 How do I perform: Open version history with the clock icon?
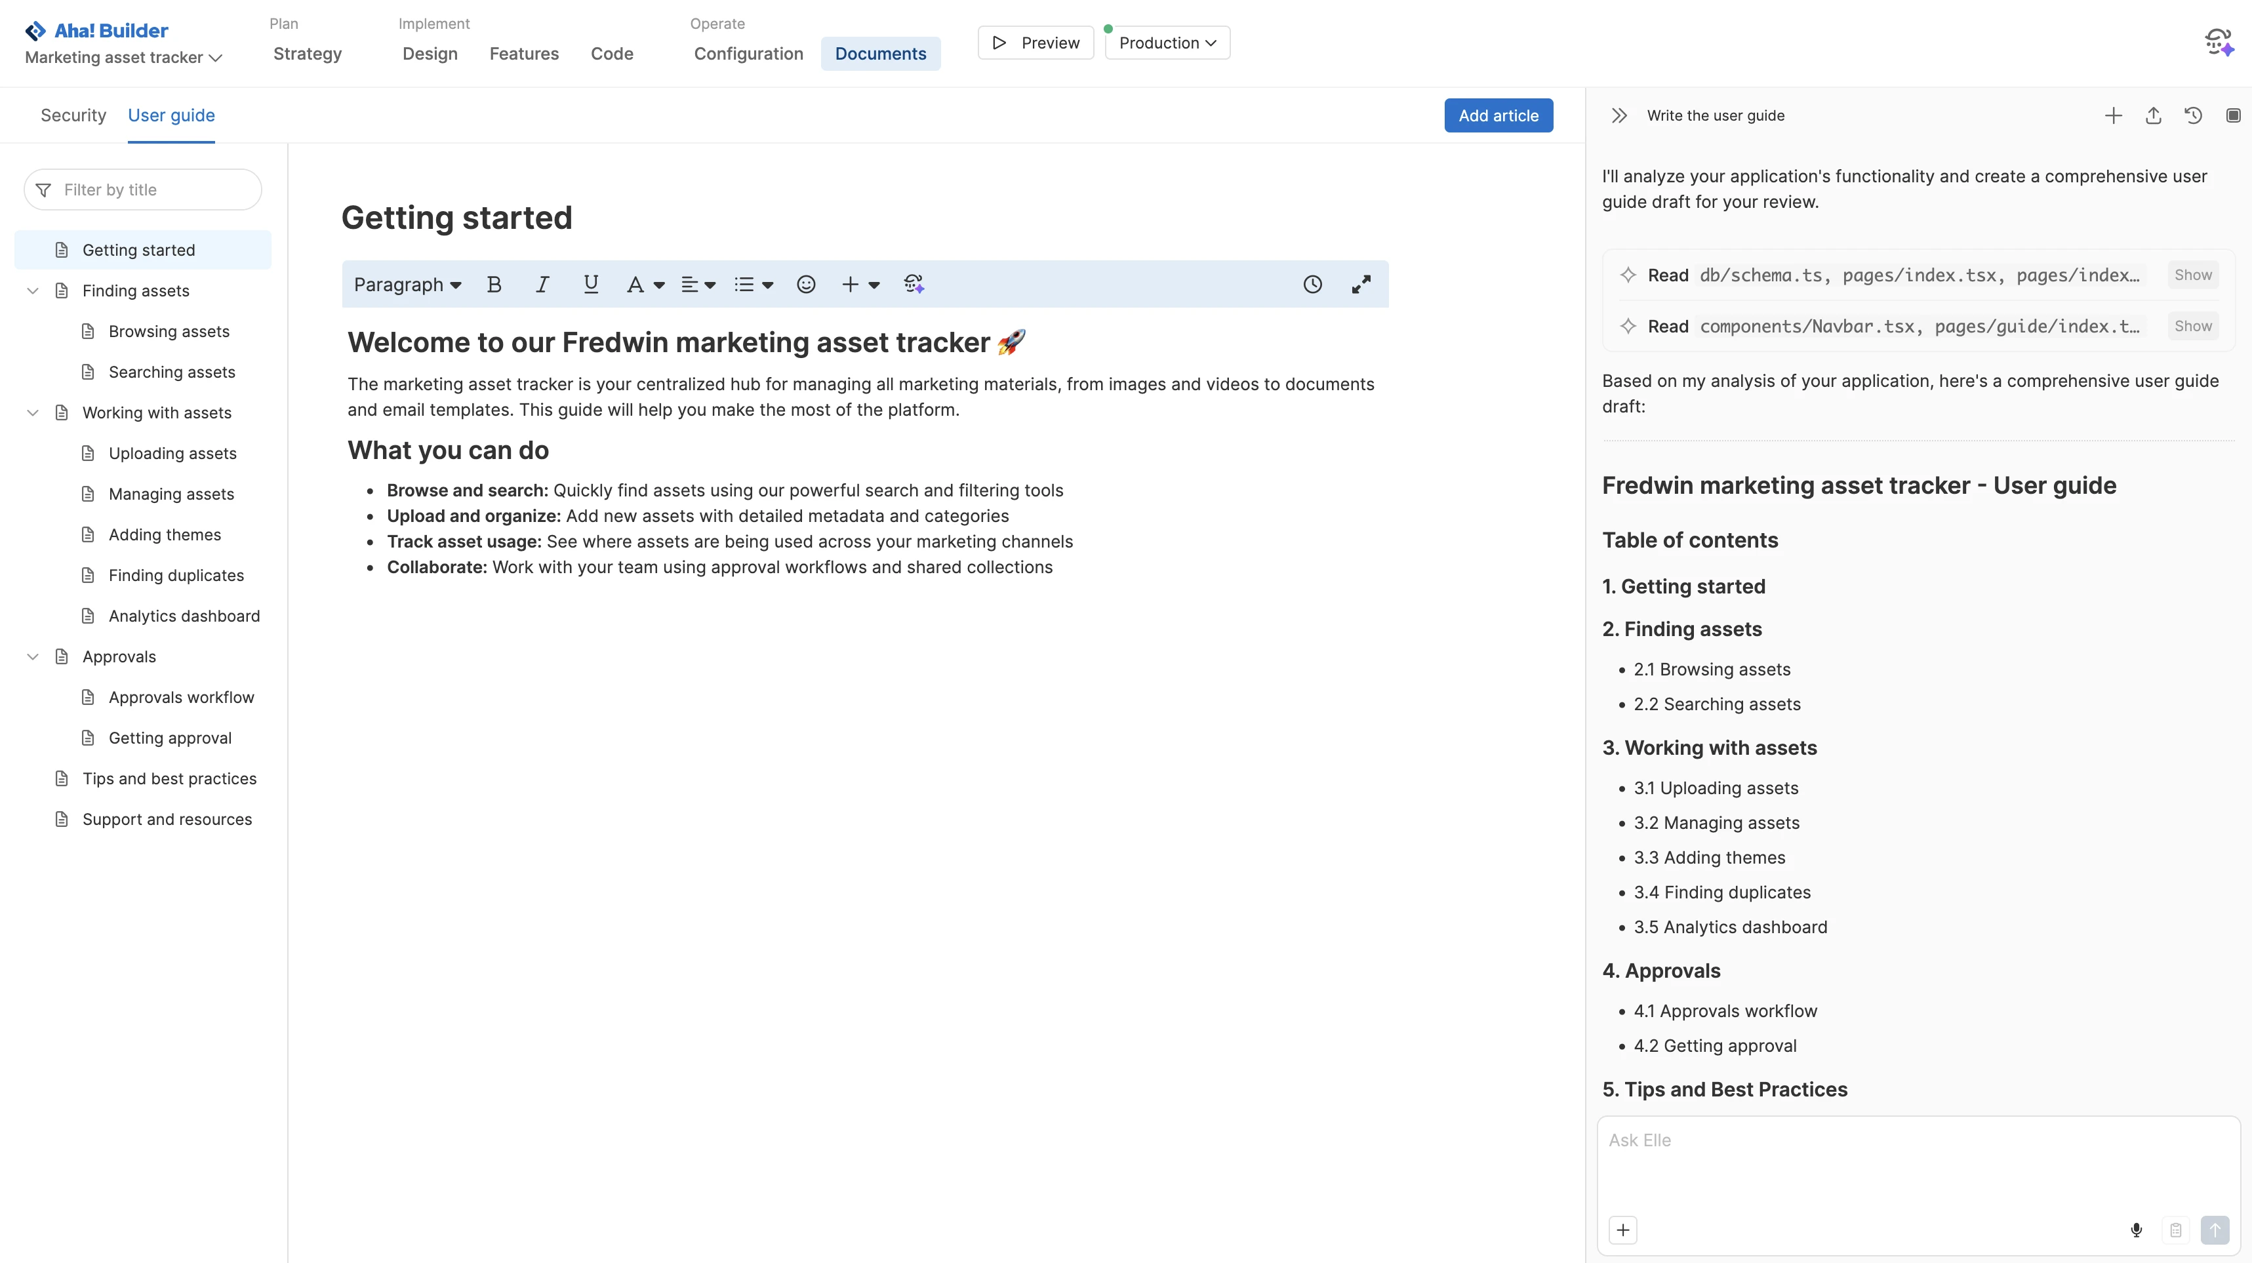pyautogui.click(x=1313, y=284)
